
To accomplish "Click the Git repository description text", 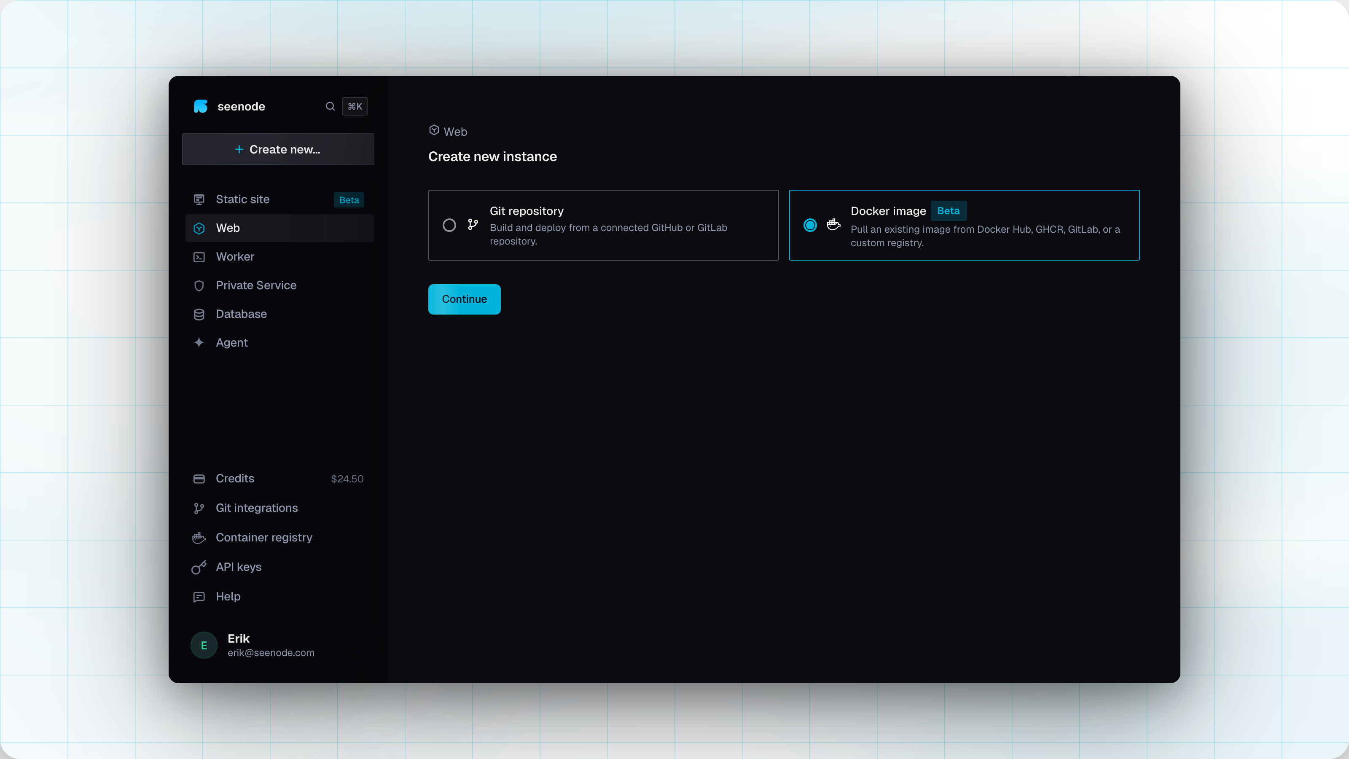I will (x=608, y=235).
